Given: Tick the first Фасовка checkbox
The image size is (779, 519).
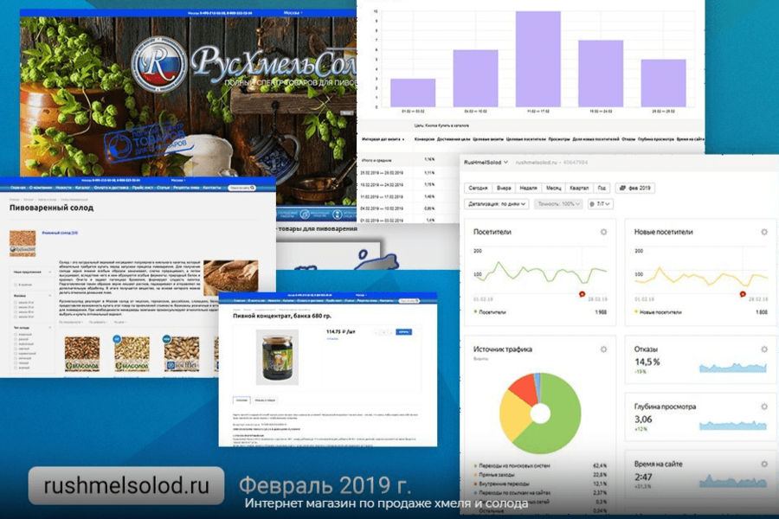Looking at the screenshot, I should click(x=16, y=303).
